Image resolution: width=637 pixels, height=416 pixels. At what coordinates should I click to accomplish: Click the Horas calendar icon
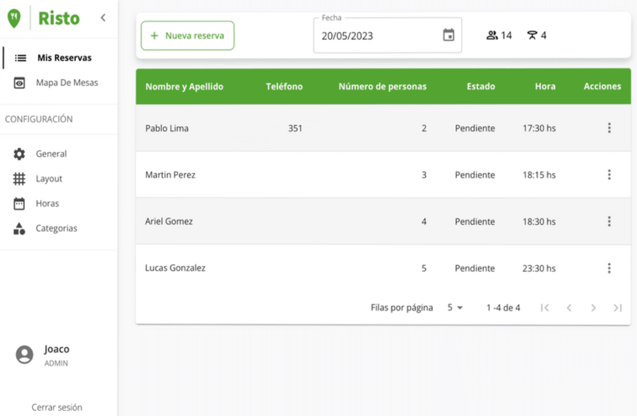tap(19, 204)
